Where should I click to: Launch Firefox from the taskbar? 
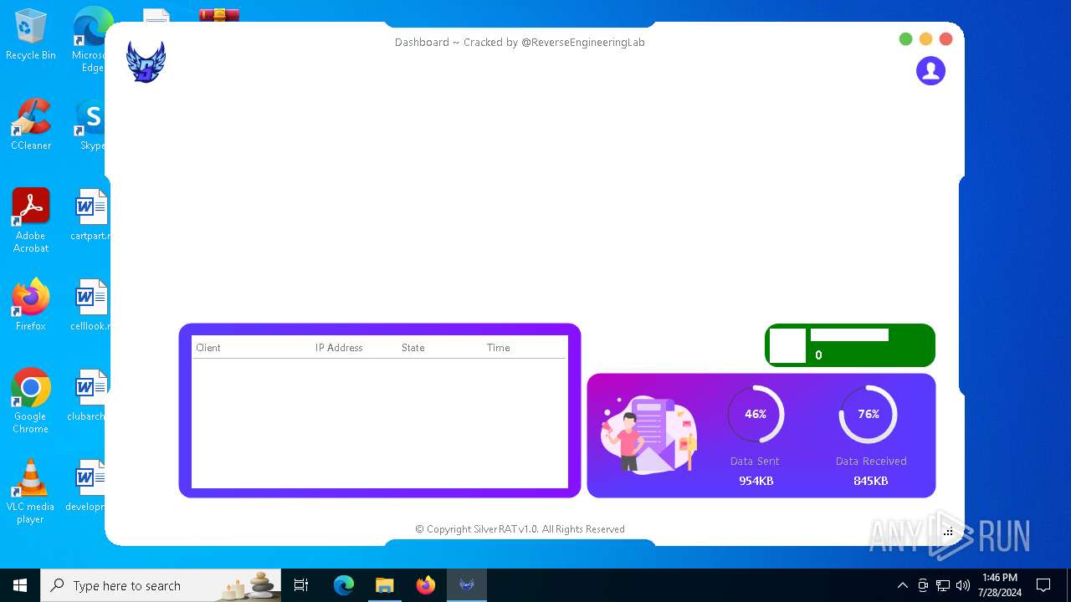(x=425, y=585)
